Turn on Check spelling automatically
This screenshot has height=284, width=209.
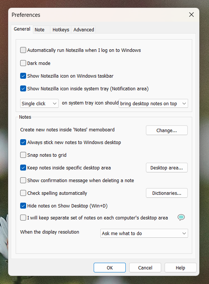(23, 193)
